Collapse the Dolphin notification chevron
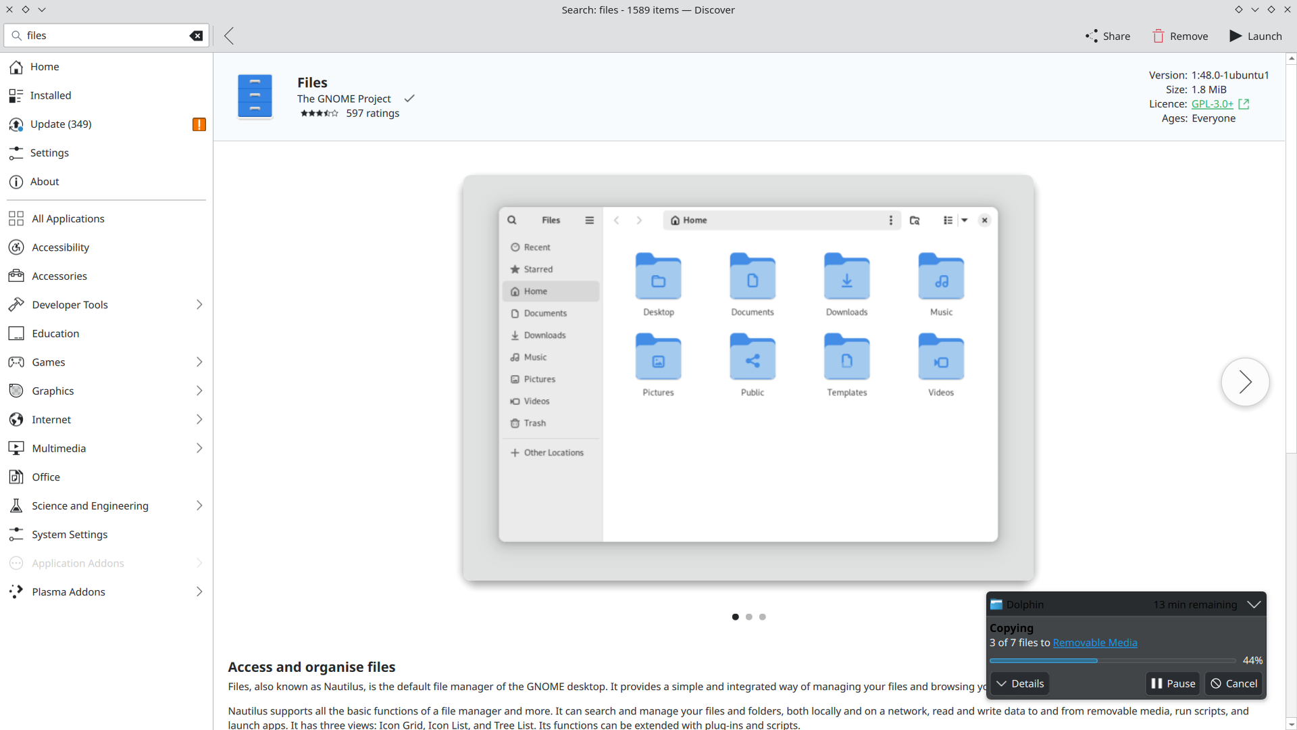This screenshot has height=730, width=1297. coord(1254,604)
